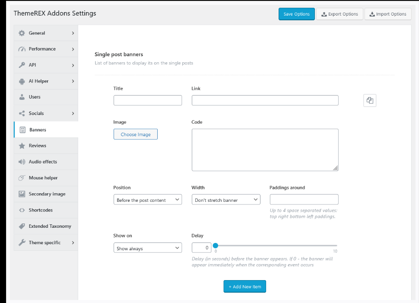Click the Reviews star icon
Screen dimensions: 419x303
coord(22,146)
